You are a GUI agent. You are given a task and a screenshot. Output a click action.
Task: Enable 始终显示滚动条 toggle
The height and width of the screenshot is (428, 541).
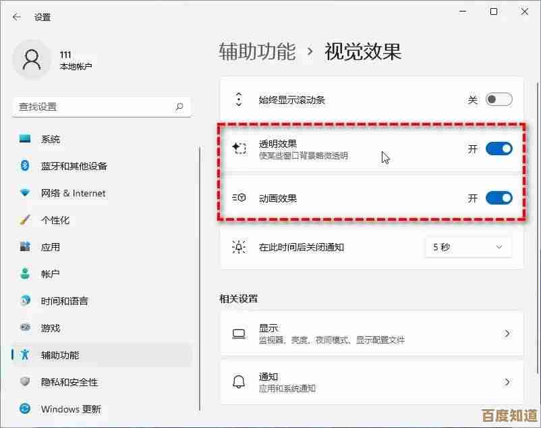click(499, 99)
